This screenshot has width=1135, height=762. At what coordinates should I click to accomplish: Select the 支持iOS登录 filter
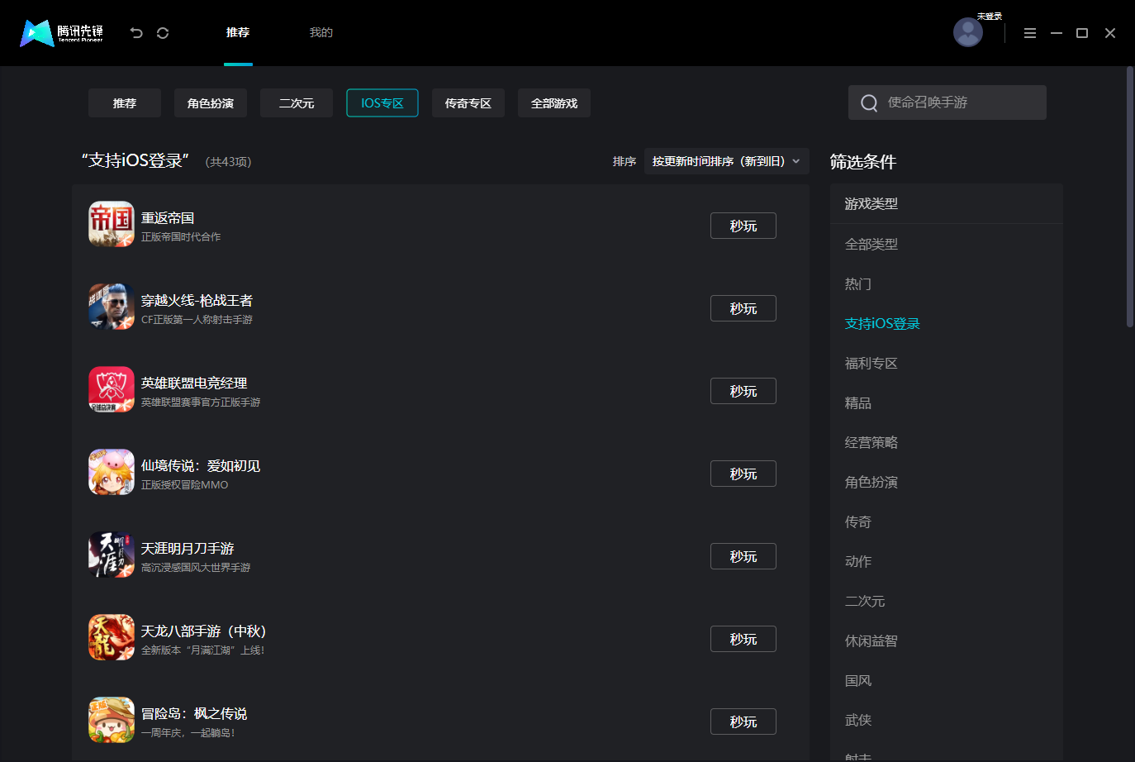(882, 323)
